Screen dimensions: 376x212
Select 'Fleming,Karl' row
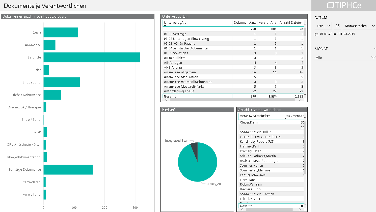click(271, 146)
